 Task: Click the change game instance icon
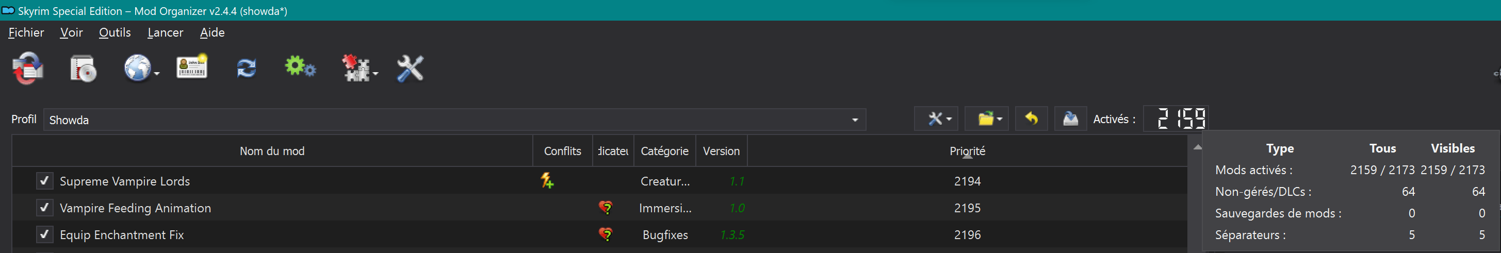point(27,69)
